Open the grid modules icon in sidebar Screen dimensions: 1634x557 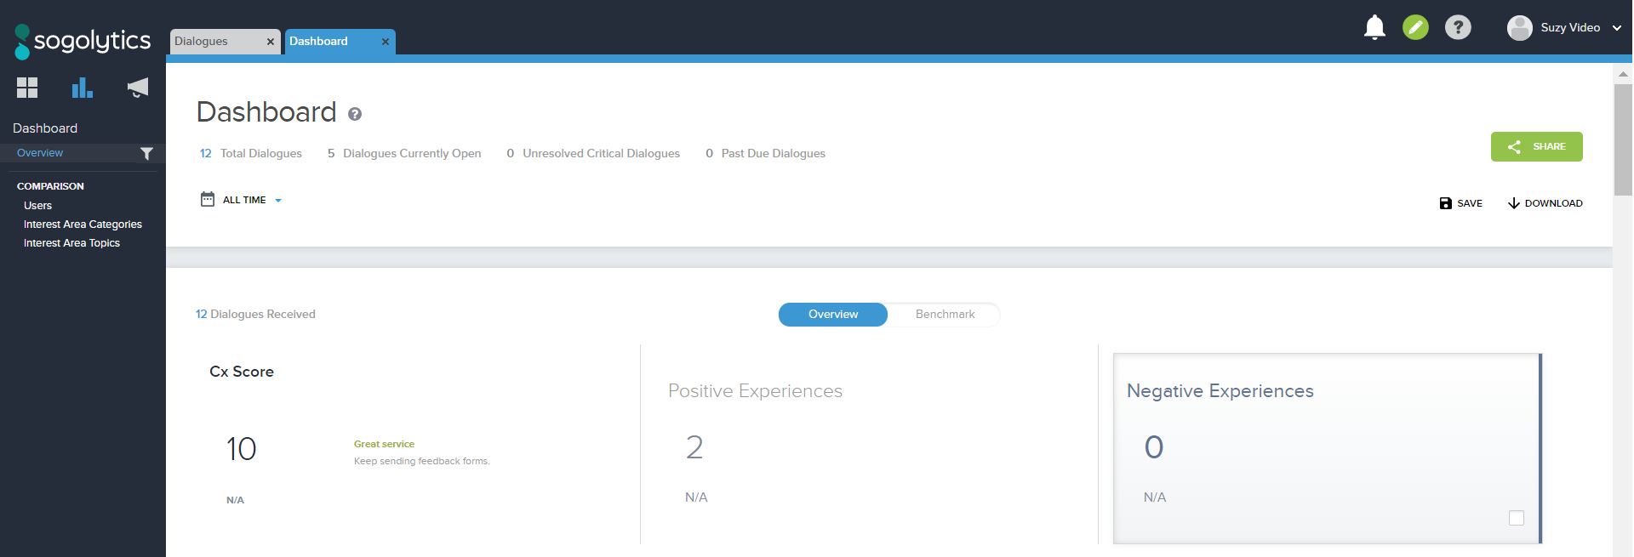click(27, 88)
